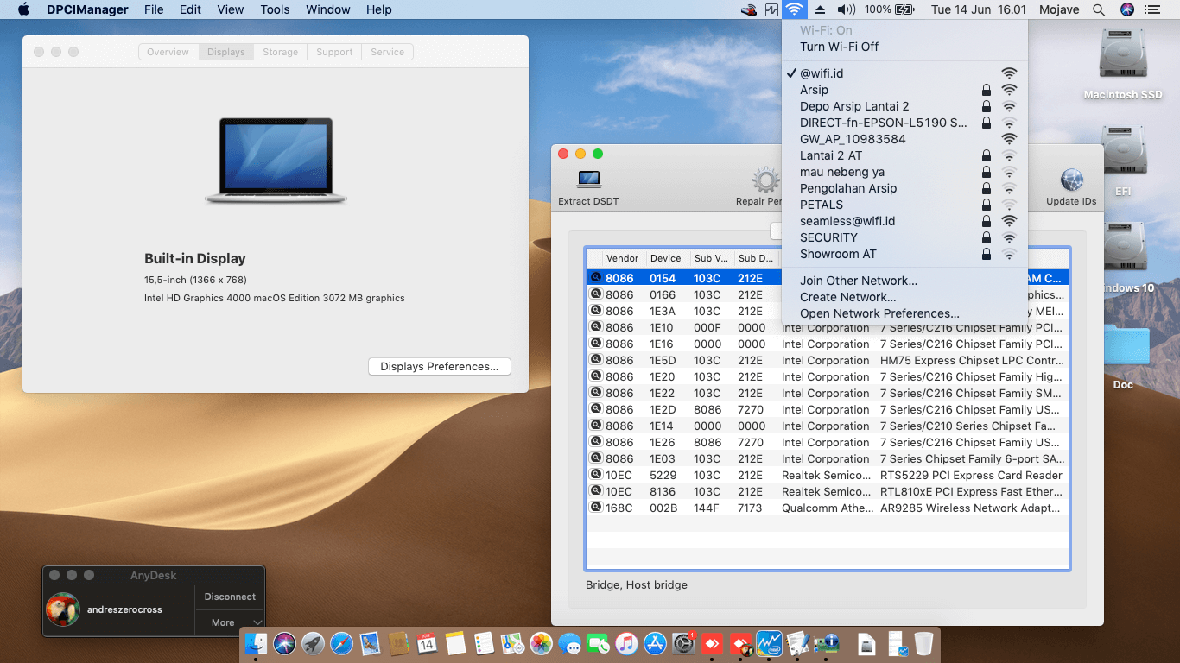The height and width of the screenshot is (663, 1180).
Task: Click the Displays Preferences... button
Action: point(439,366)
